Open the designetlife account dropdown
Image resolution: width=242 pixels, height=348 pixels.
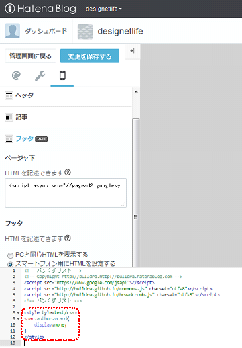pyautogui.click(x=104, y=9)
